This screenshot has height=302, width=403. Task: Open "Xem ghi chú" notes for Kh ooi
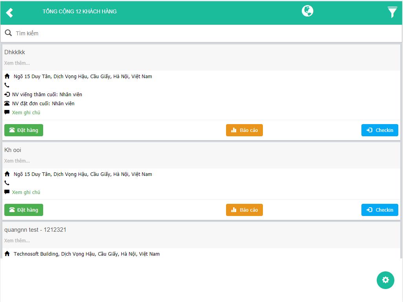click(x=26, y=192)
